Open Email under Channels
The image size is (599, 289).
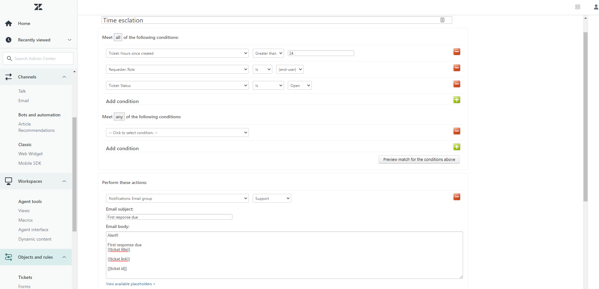tap(23, 101)
